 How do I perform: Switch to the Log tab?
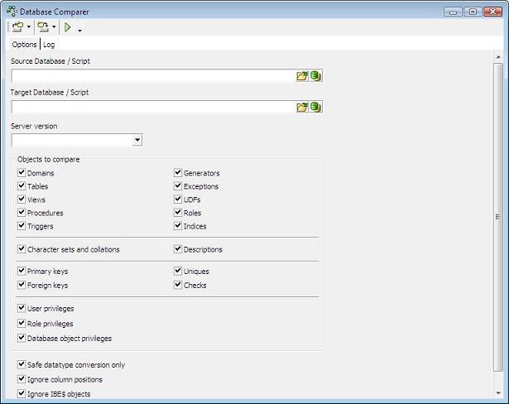[49, 45]
